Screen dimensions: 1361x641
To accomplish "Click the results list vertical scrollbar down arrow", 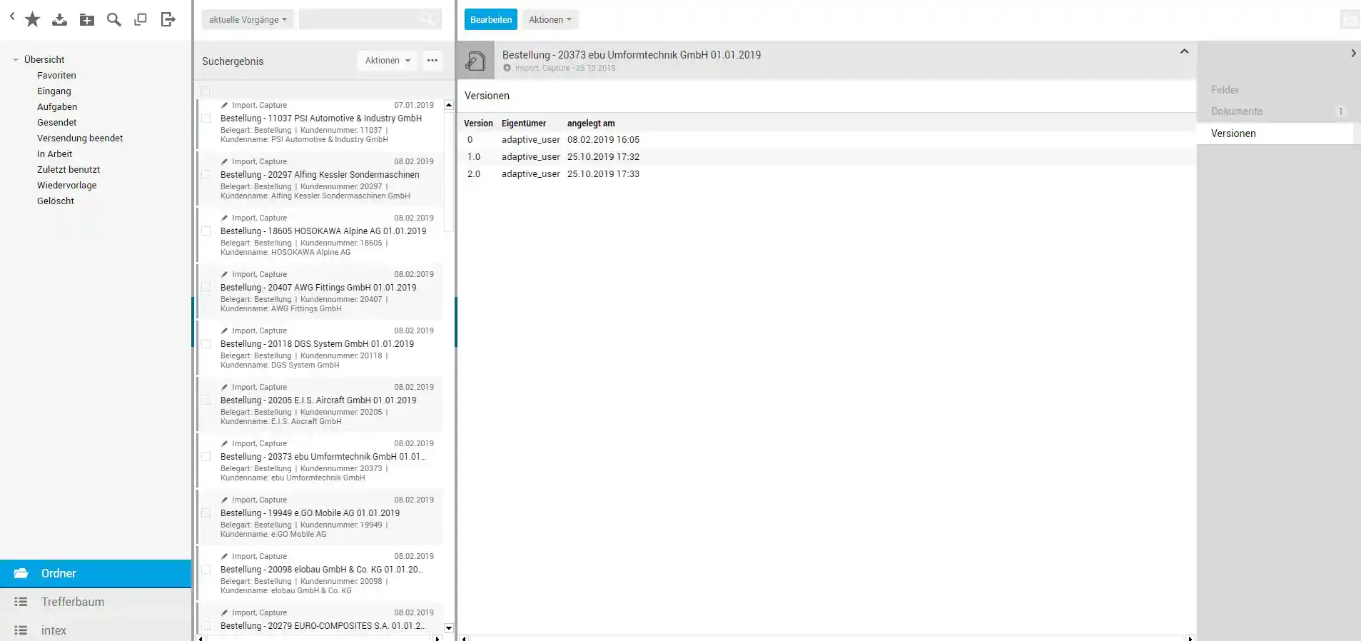I will pos(448,628).
